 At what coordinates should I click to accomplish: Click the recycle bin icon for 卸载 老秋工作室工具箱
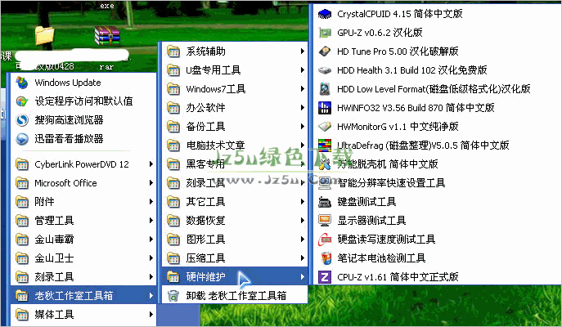(x=173, y=295)
